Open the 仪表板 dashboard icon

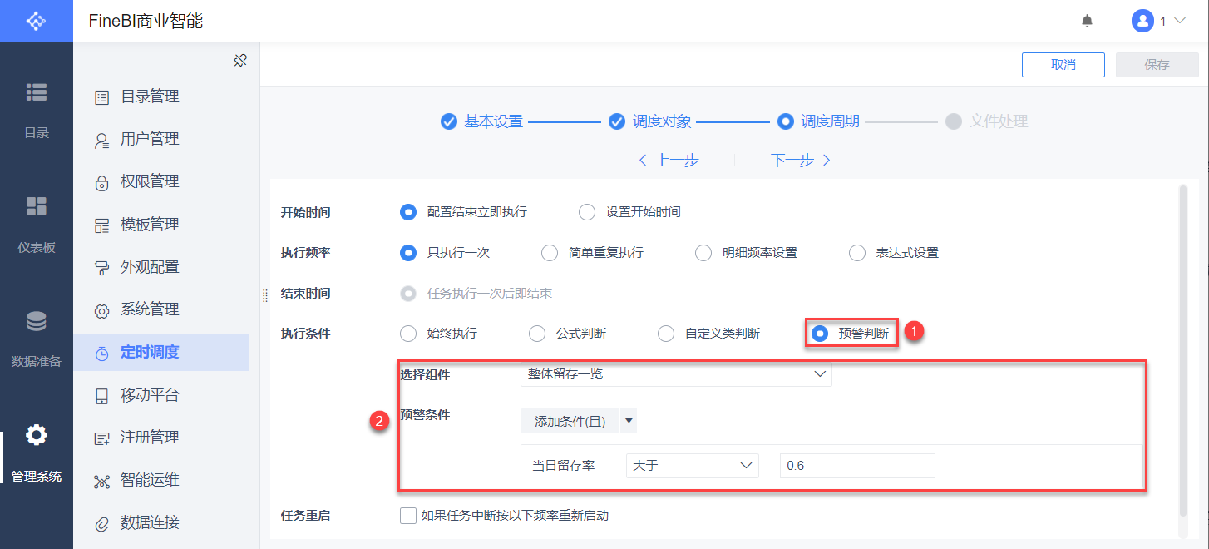click(x=37, y=206)
